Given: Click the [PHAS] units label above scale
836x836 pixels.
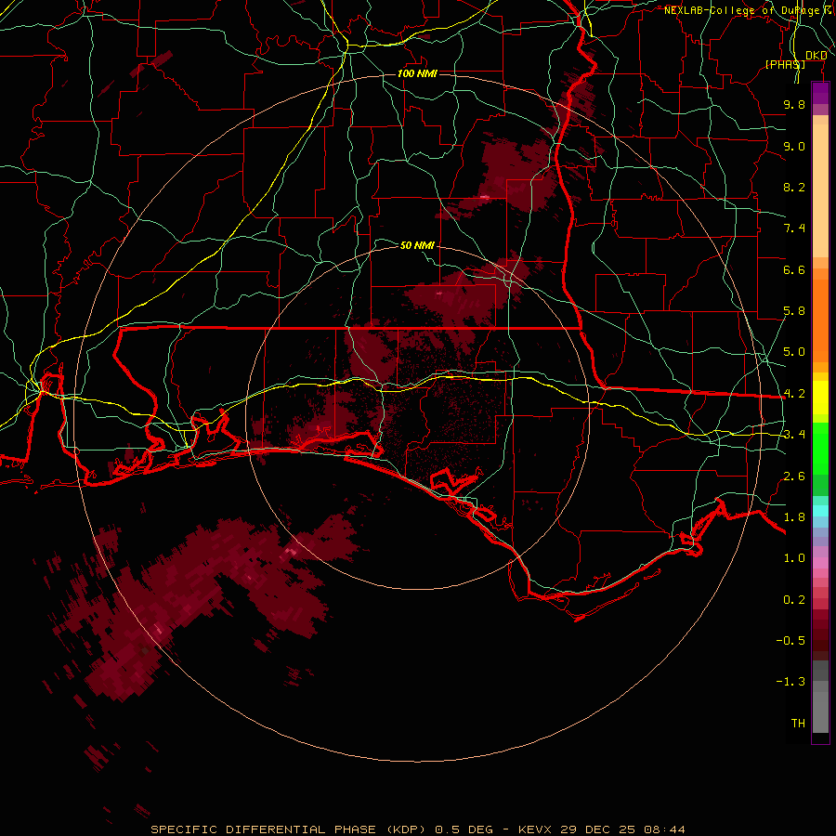Looking at the screenshot, I should point(785,64).
